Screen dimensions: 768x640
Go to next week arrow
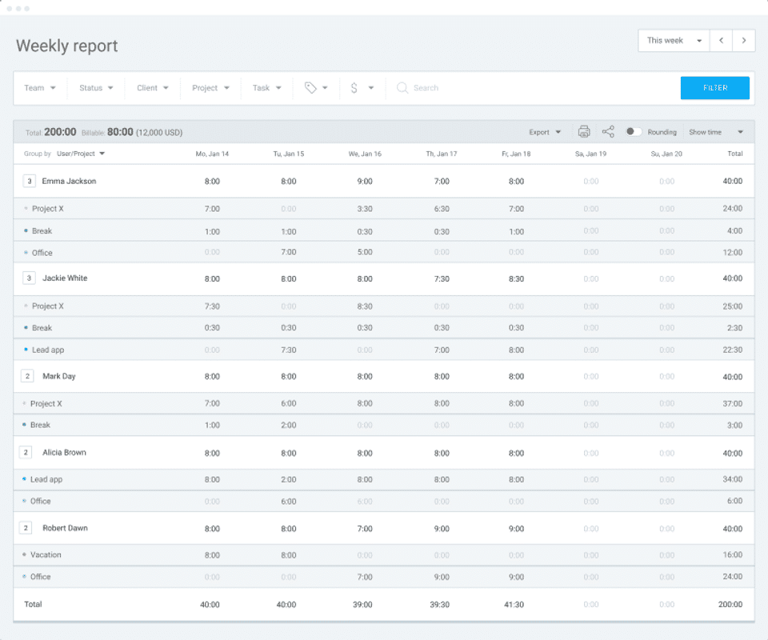(744, 41)
